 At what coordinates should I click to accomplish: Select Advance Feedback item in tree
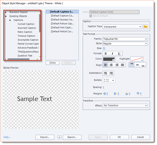pyautogui.click(x=28, y=48)
